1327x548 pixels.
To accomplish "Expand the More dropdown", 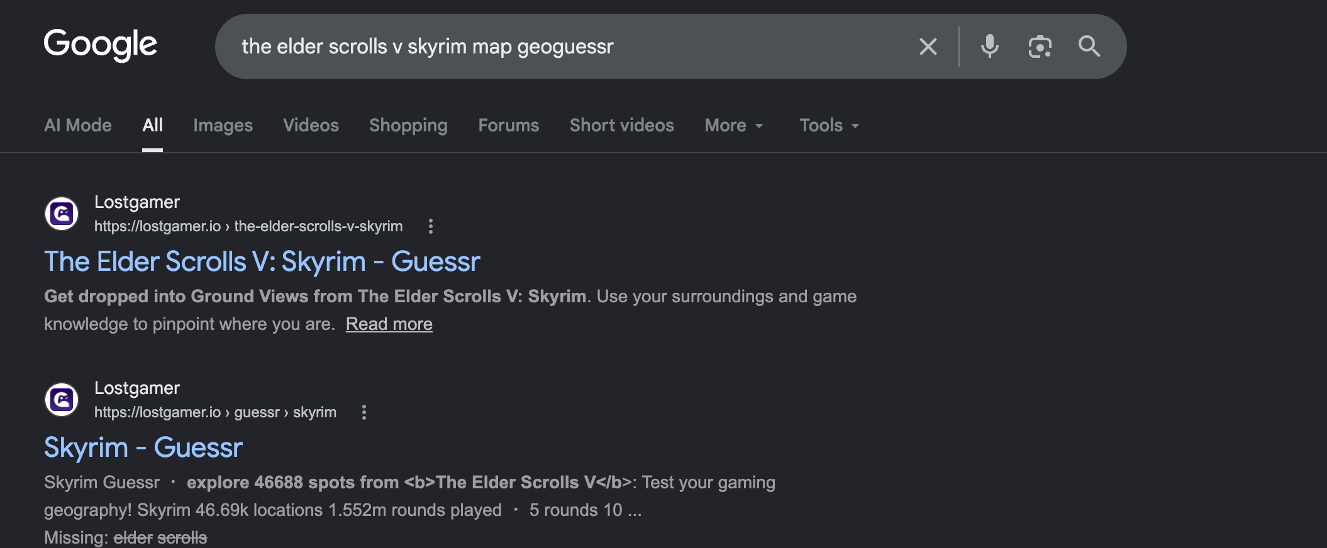I will (734, 125).
